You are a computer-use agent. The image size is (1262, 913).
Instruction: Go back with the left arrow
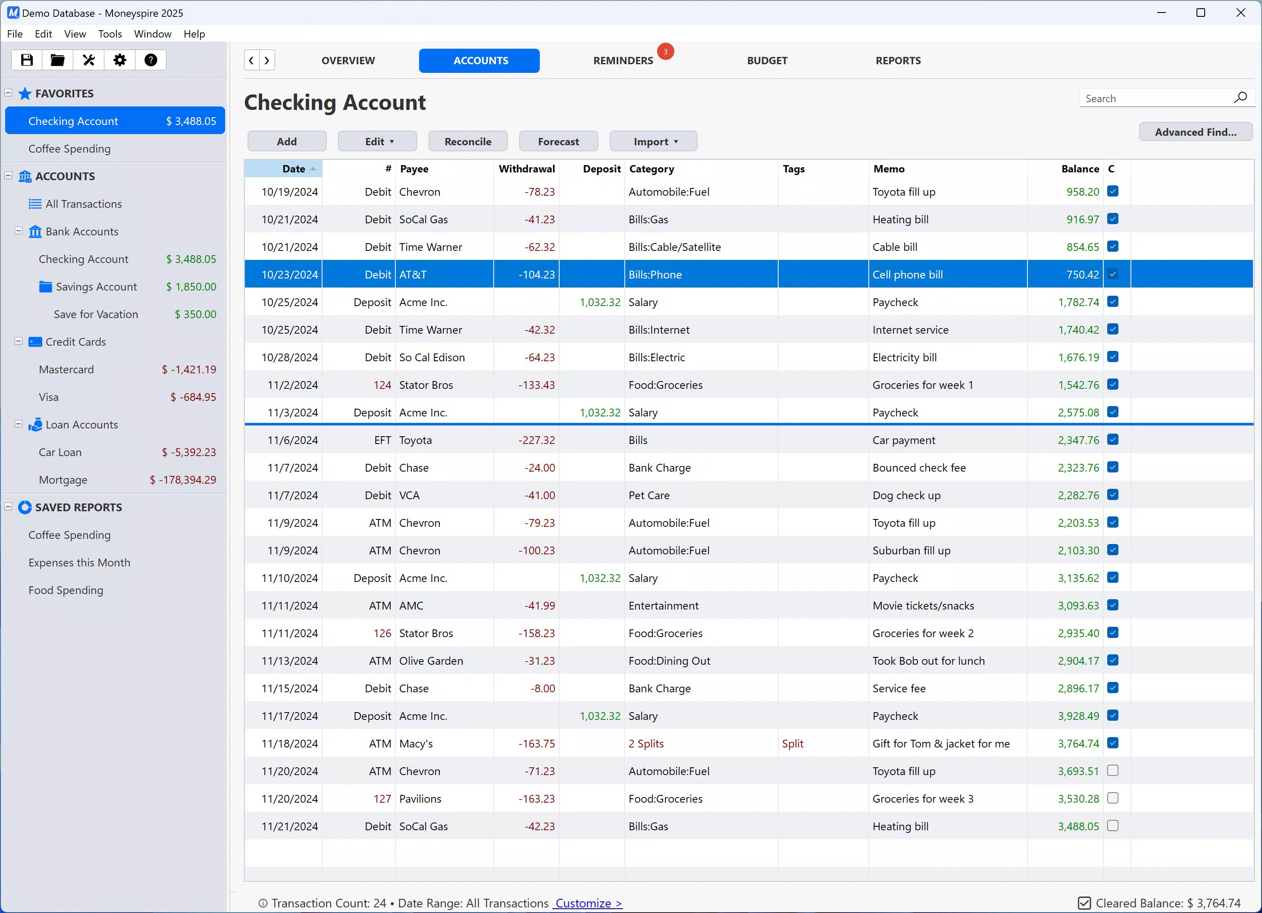[x=251, y=60]
